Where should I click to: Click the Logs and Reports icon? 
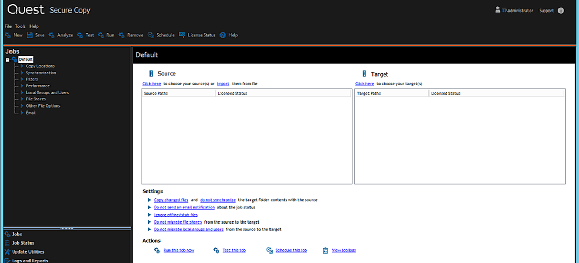(x=7, y=260)
